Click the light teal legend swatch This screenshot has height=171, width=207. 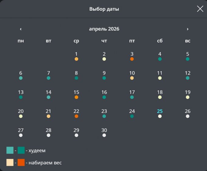click(10, 150)
